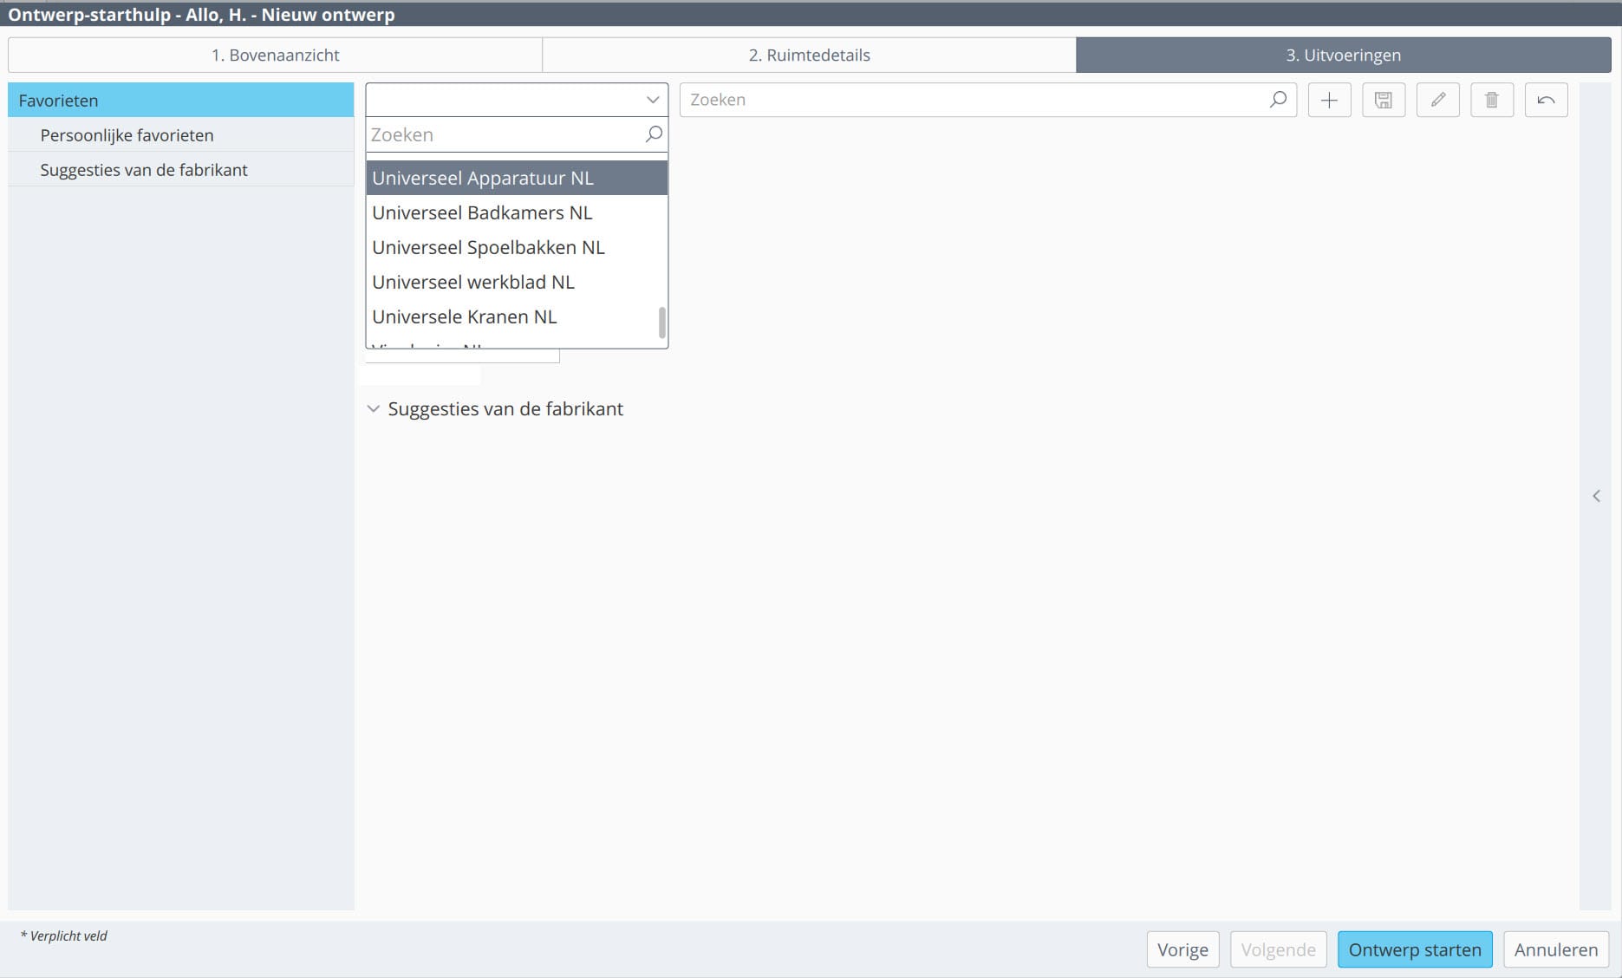Choose Universeel Badkamers NL option
This screenshot has height=978, width=1622.
click(x=482, y=212)
